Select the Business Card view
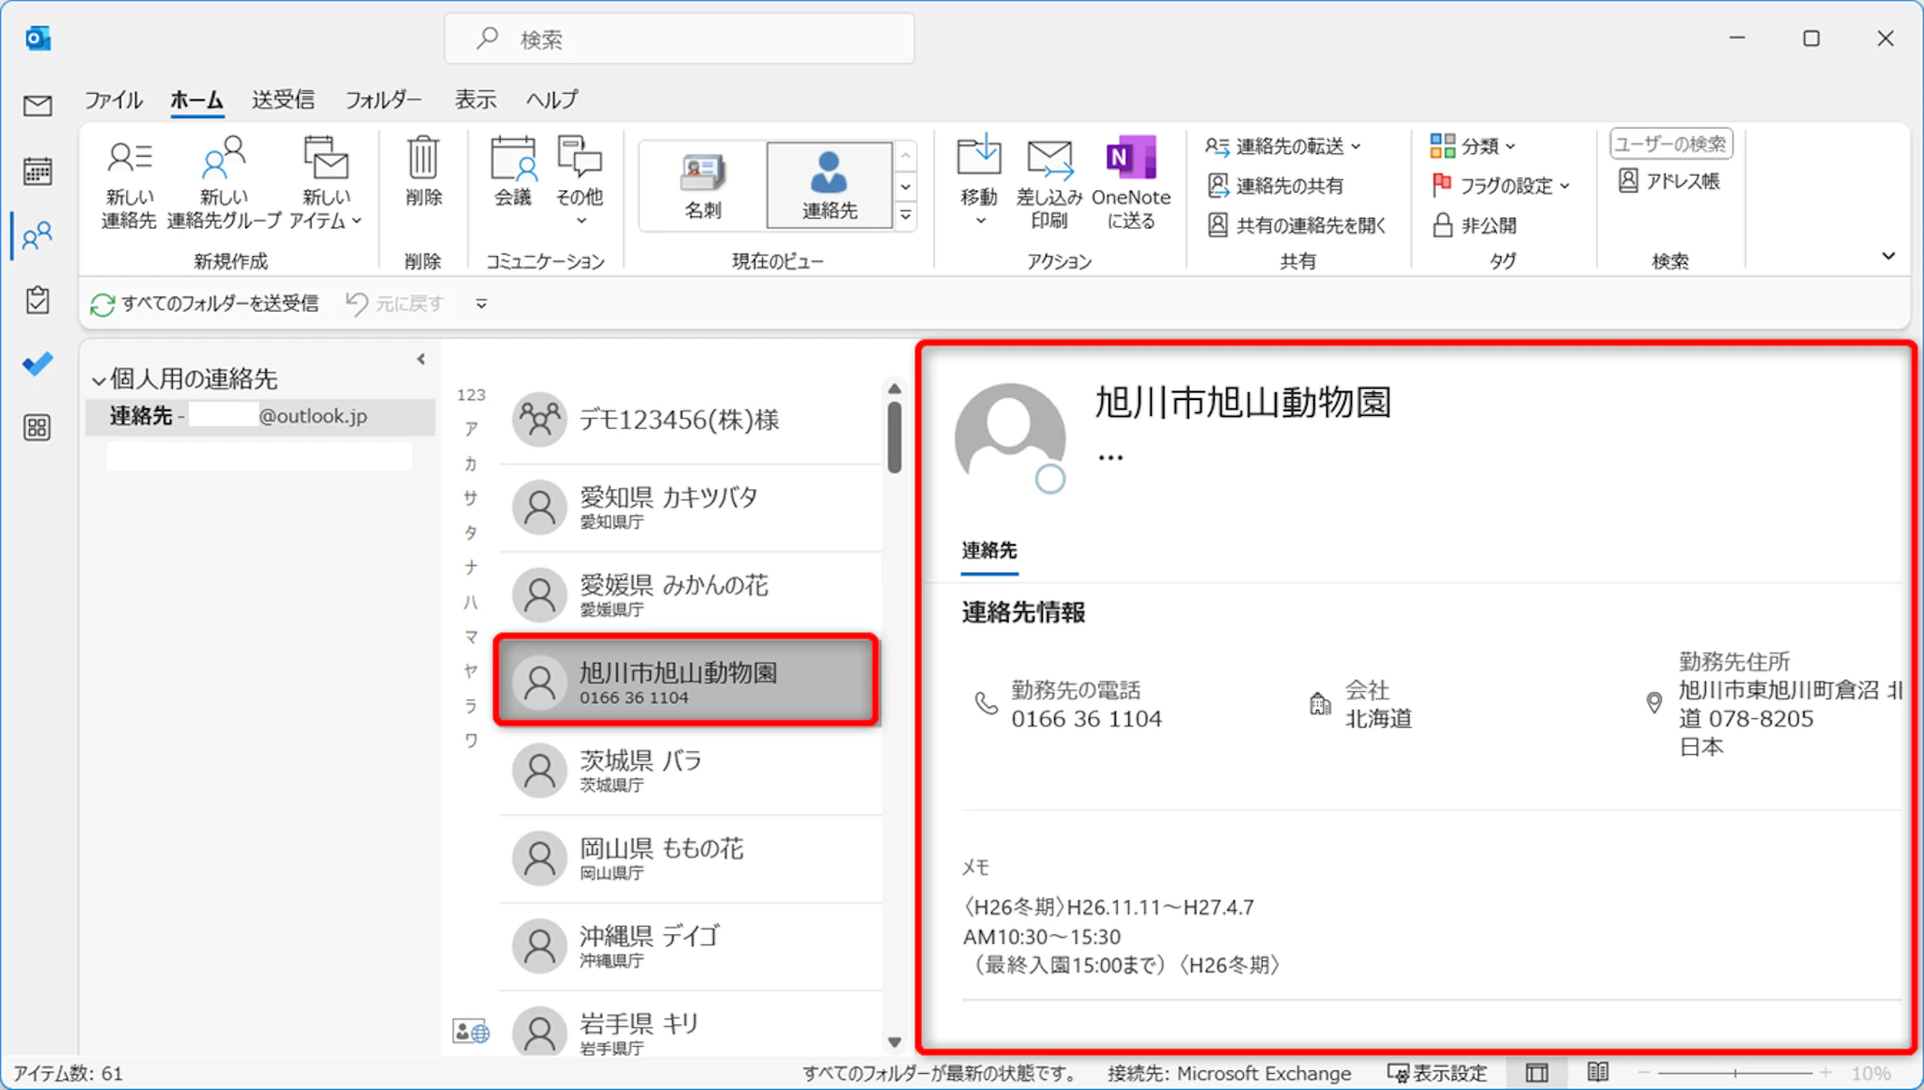The height and width of the screenshot is (1090, 1924). coord(703,185)
